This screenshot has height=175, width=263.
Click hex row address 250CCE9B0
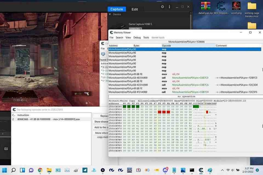tap(115, 140)
